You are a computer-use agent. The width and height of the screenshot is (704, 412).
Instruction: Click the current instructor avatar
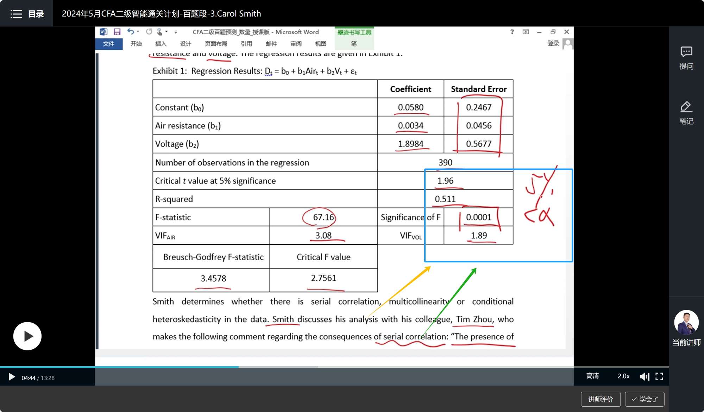[x=686, y=322]
